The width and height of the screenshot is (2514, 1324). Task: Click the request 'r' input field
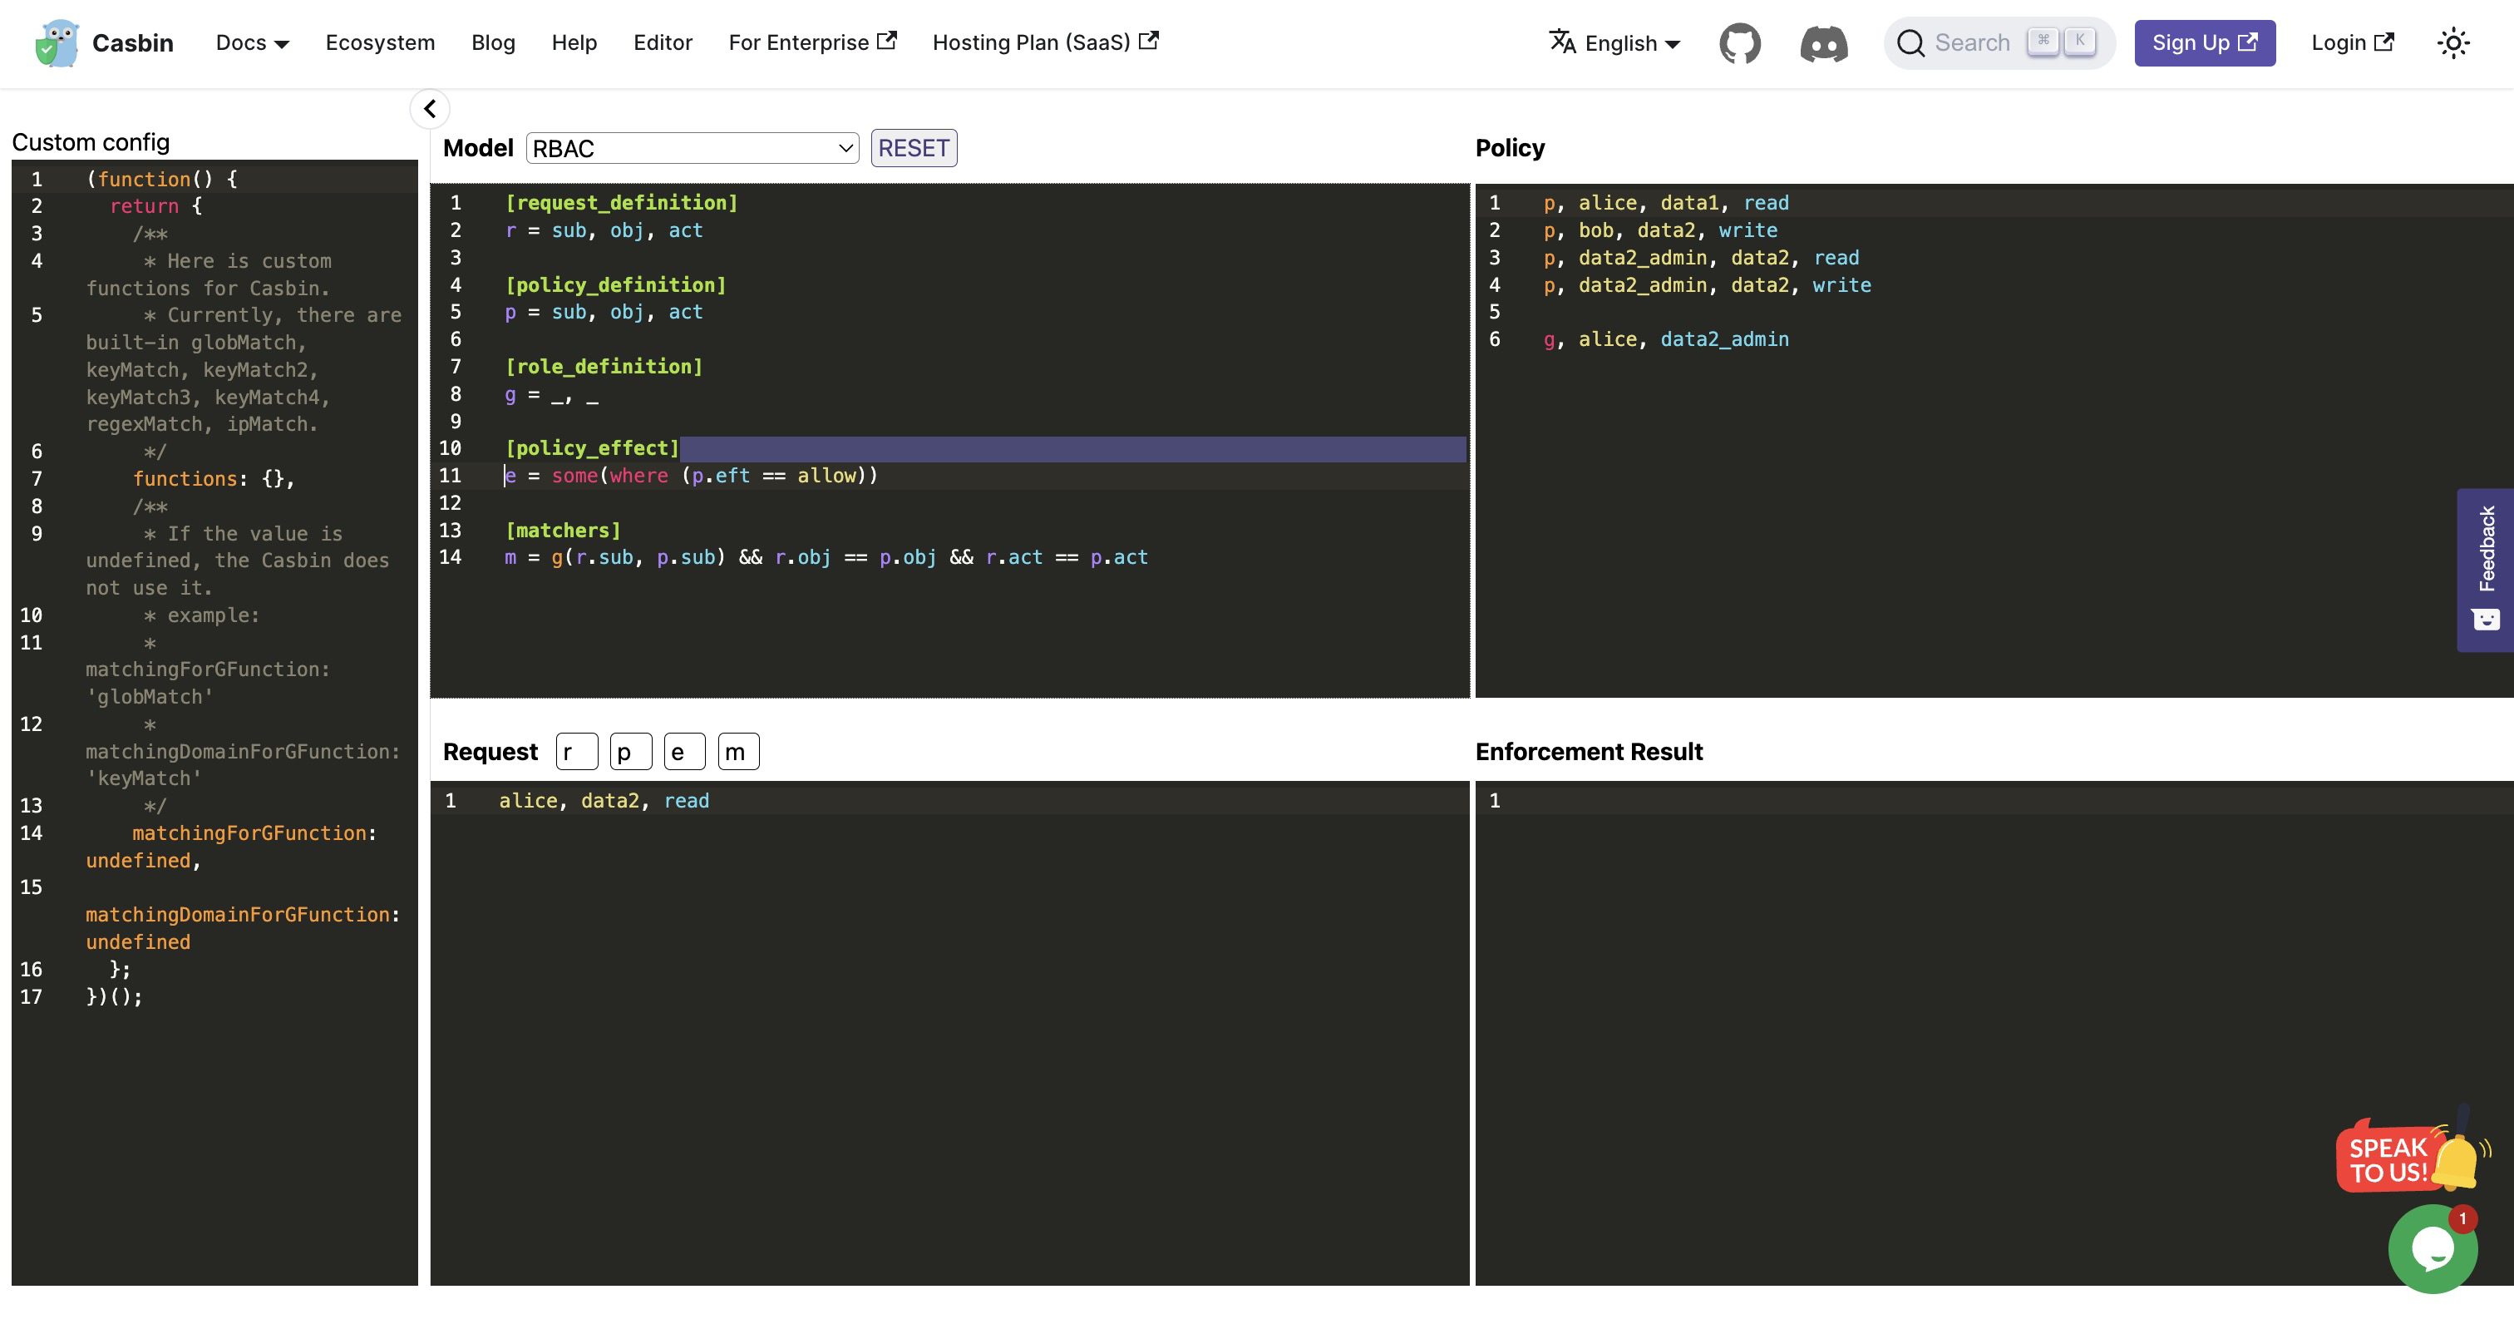[x=577, y=752]
